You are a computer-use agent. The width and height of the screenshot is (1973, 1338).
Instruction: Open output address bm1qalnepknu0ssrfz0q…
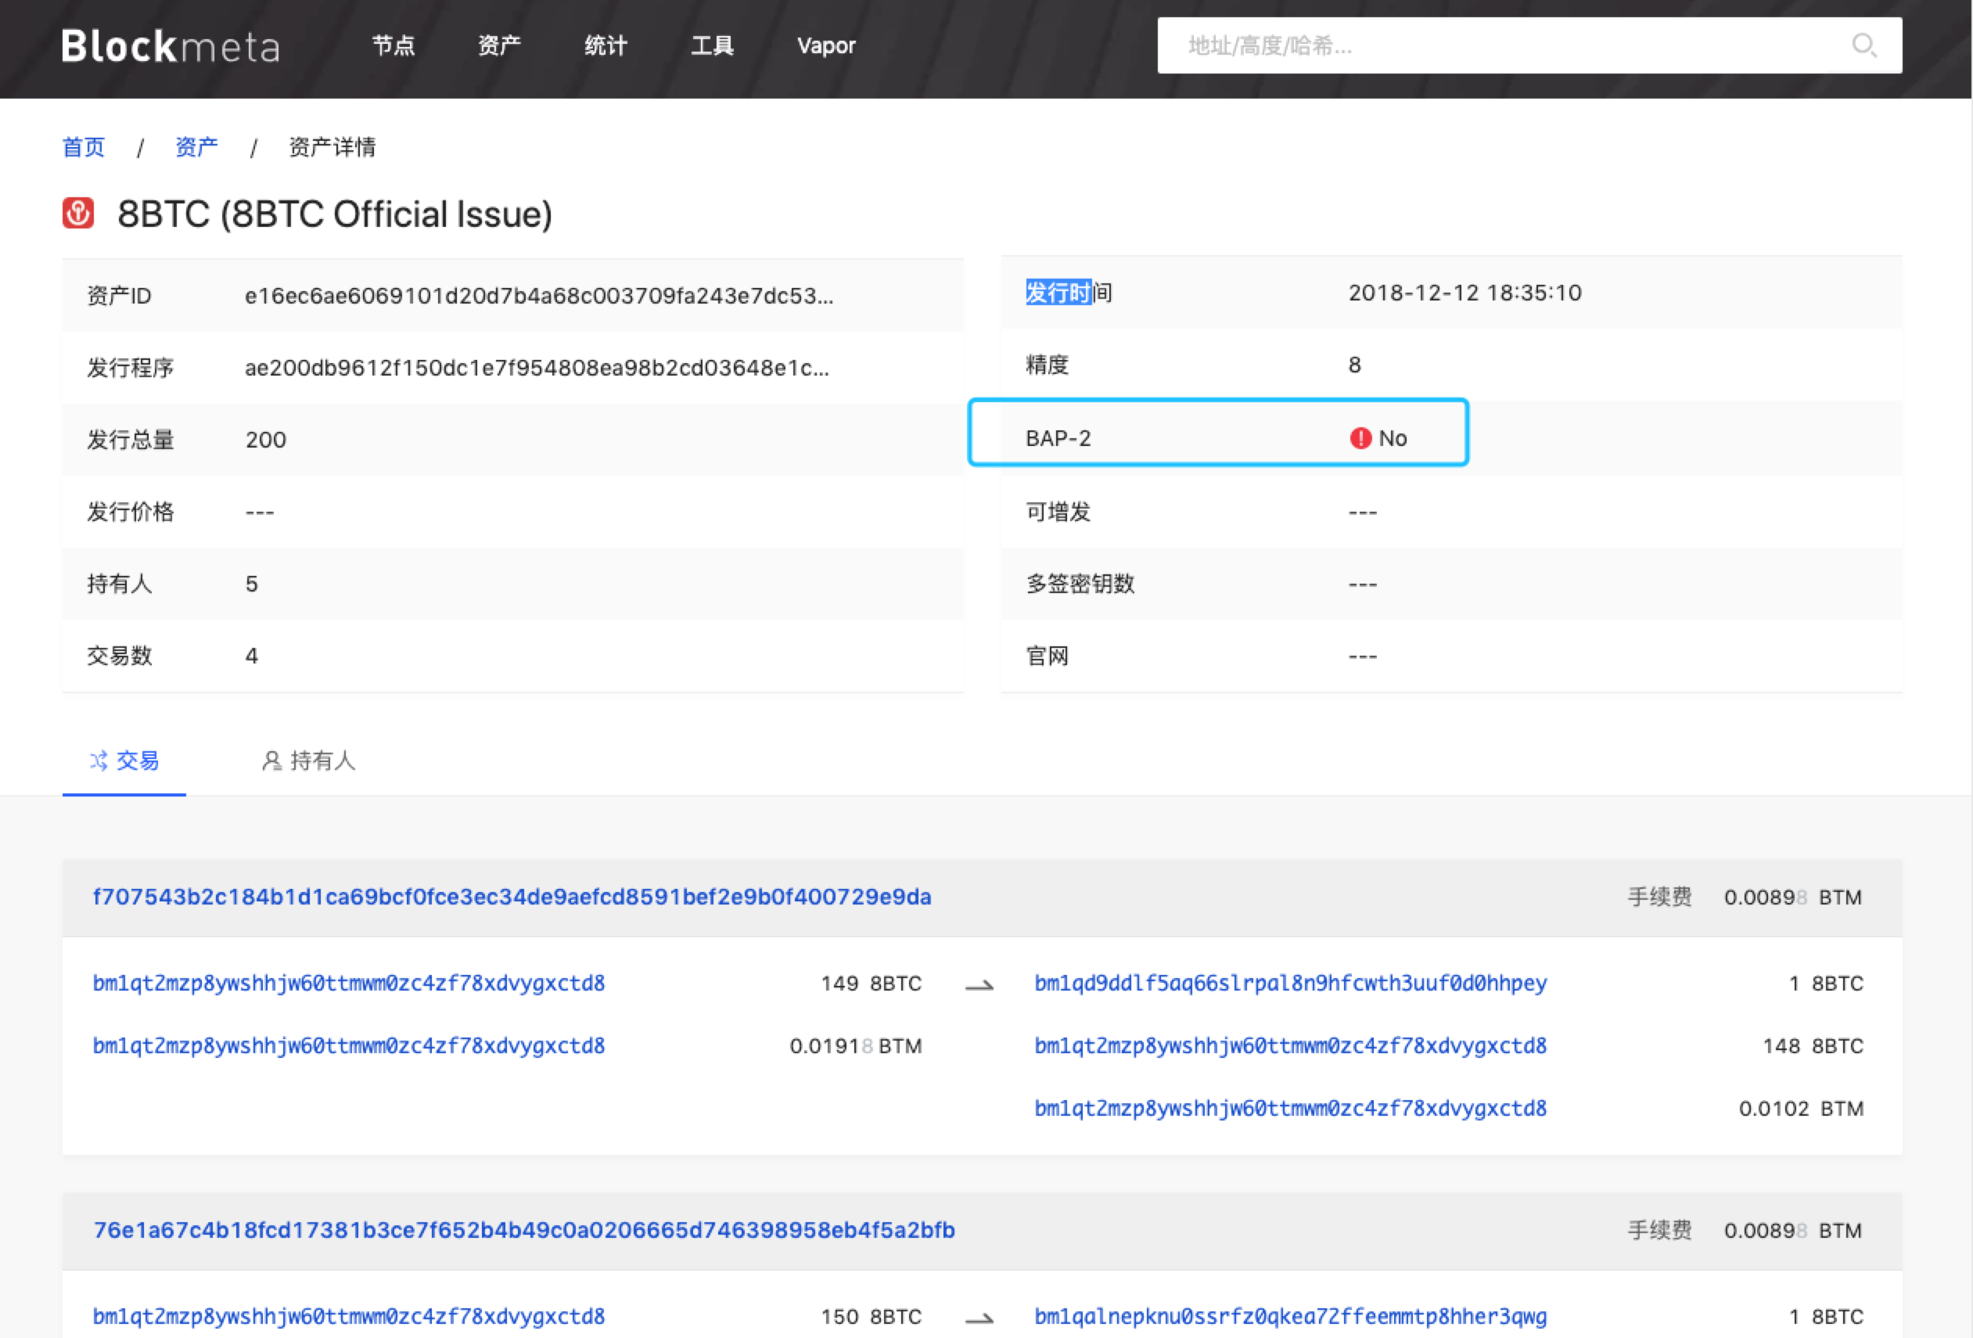coord(1291,1317)
